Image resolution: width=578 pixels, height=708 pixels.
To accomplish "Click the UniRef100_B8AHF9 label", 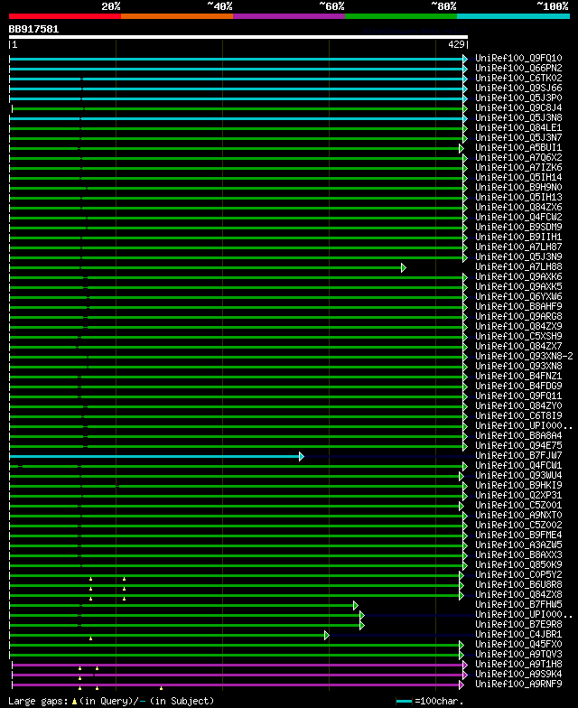I will click(518, 307).
